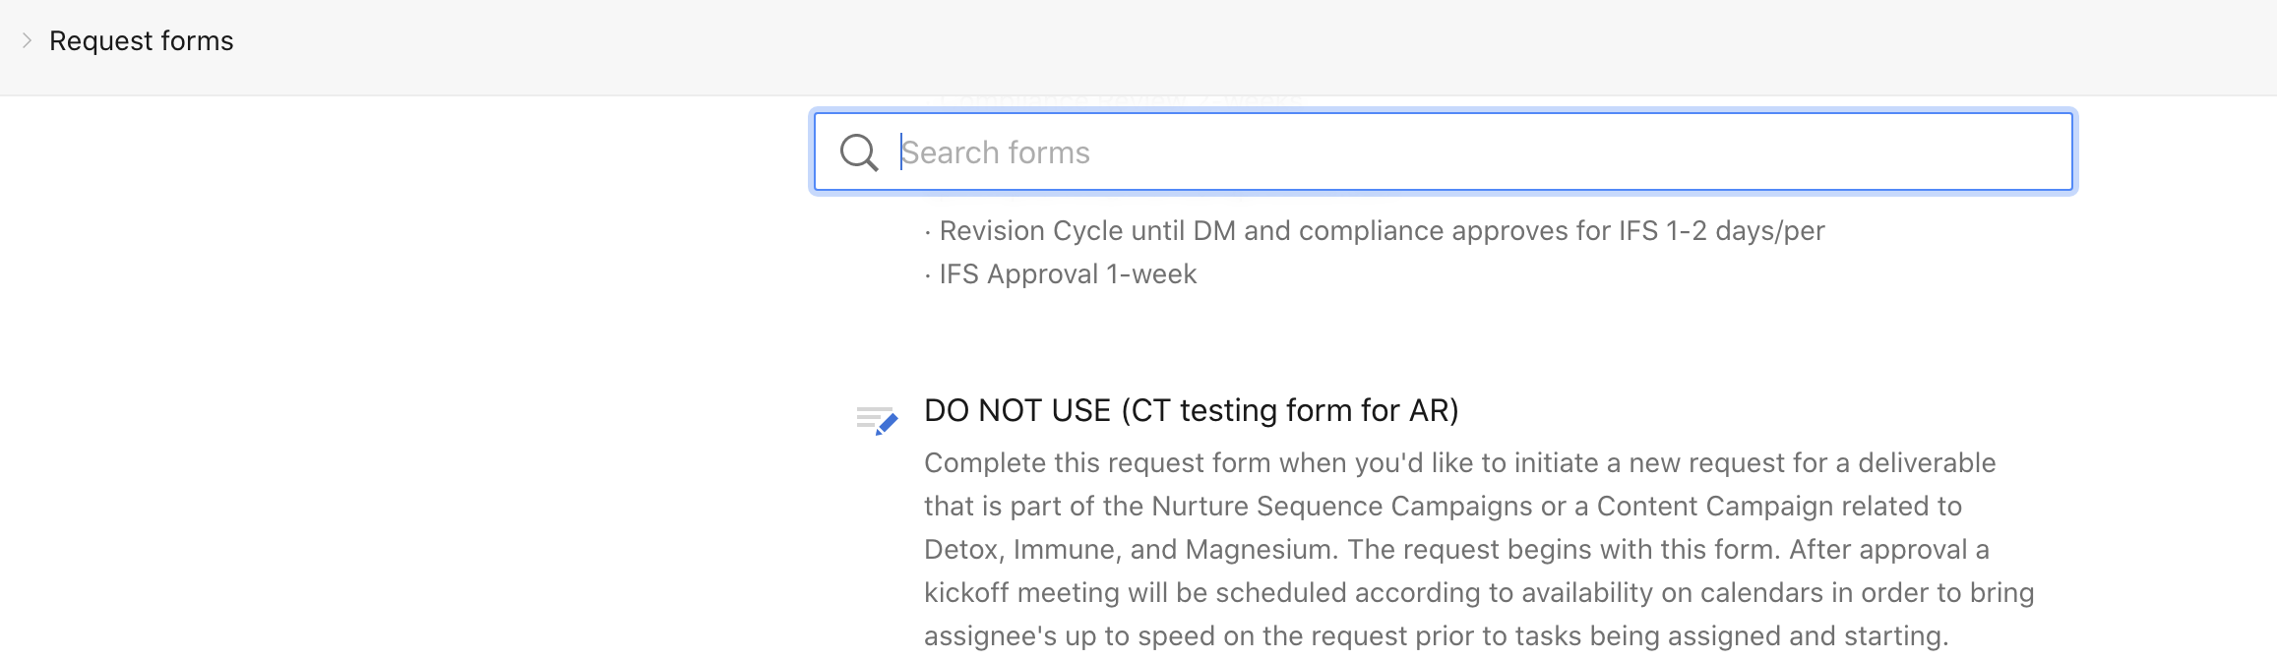The height and width of the screenshot is (661, 2277).
Task: Click the placeholder text 'Search forms'
Action: (x=996, y=152)
